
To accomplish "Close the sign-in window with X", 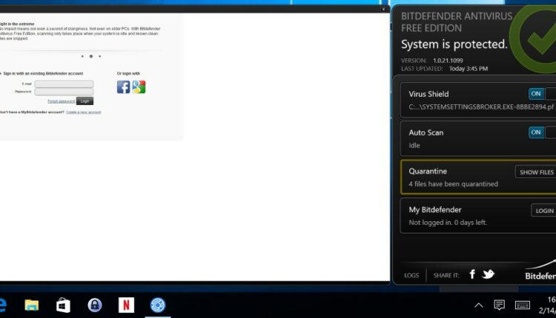I will [x=383, y=9].
